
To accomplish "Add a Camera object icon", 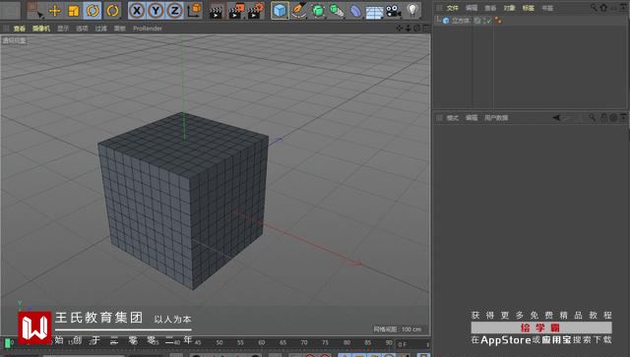I will pos(394,11).
